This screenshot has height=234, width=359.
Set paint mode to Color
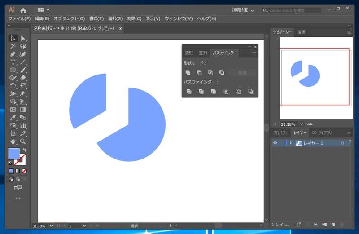(11, 171)
